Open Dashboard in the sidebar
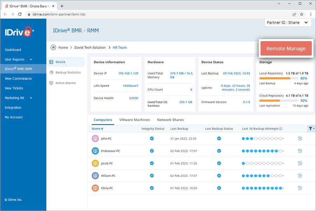 coord(13,50)
